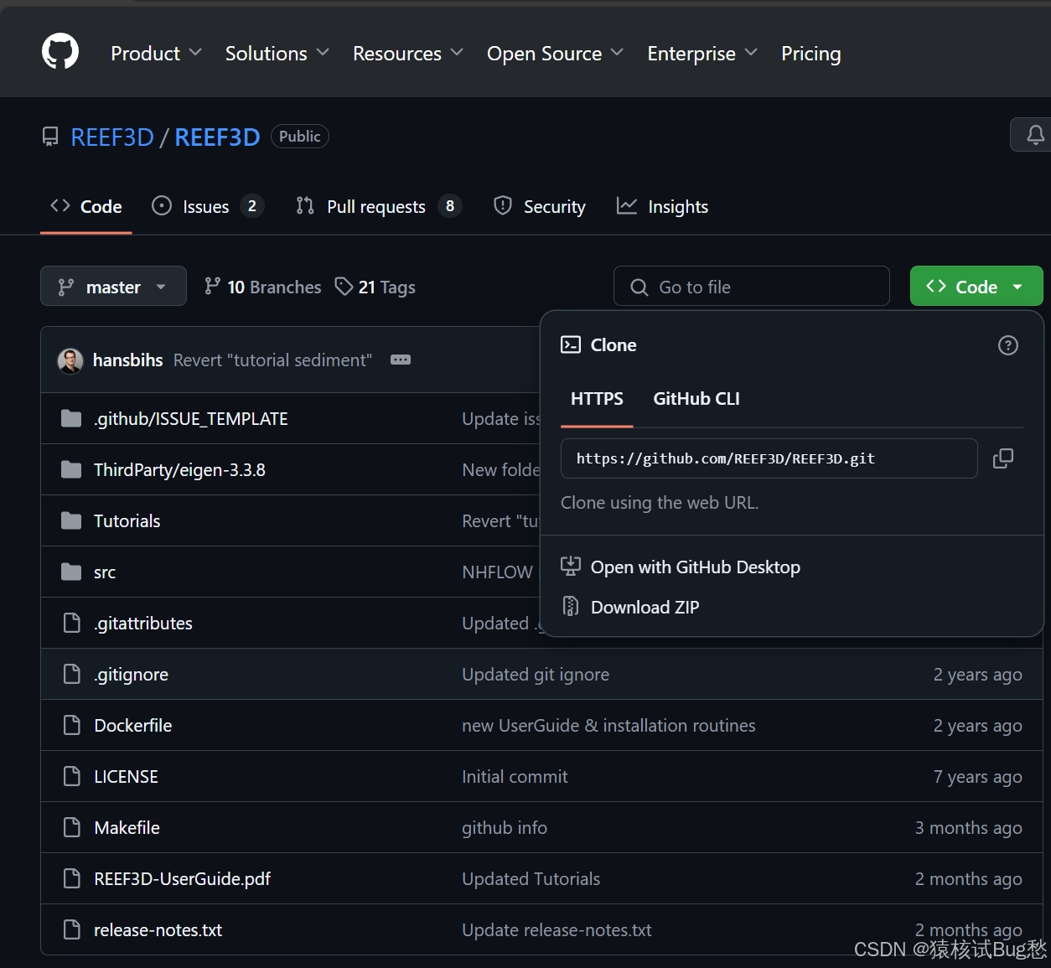
Task: View the 21 Tags list
Action: [x=375, y=287]
